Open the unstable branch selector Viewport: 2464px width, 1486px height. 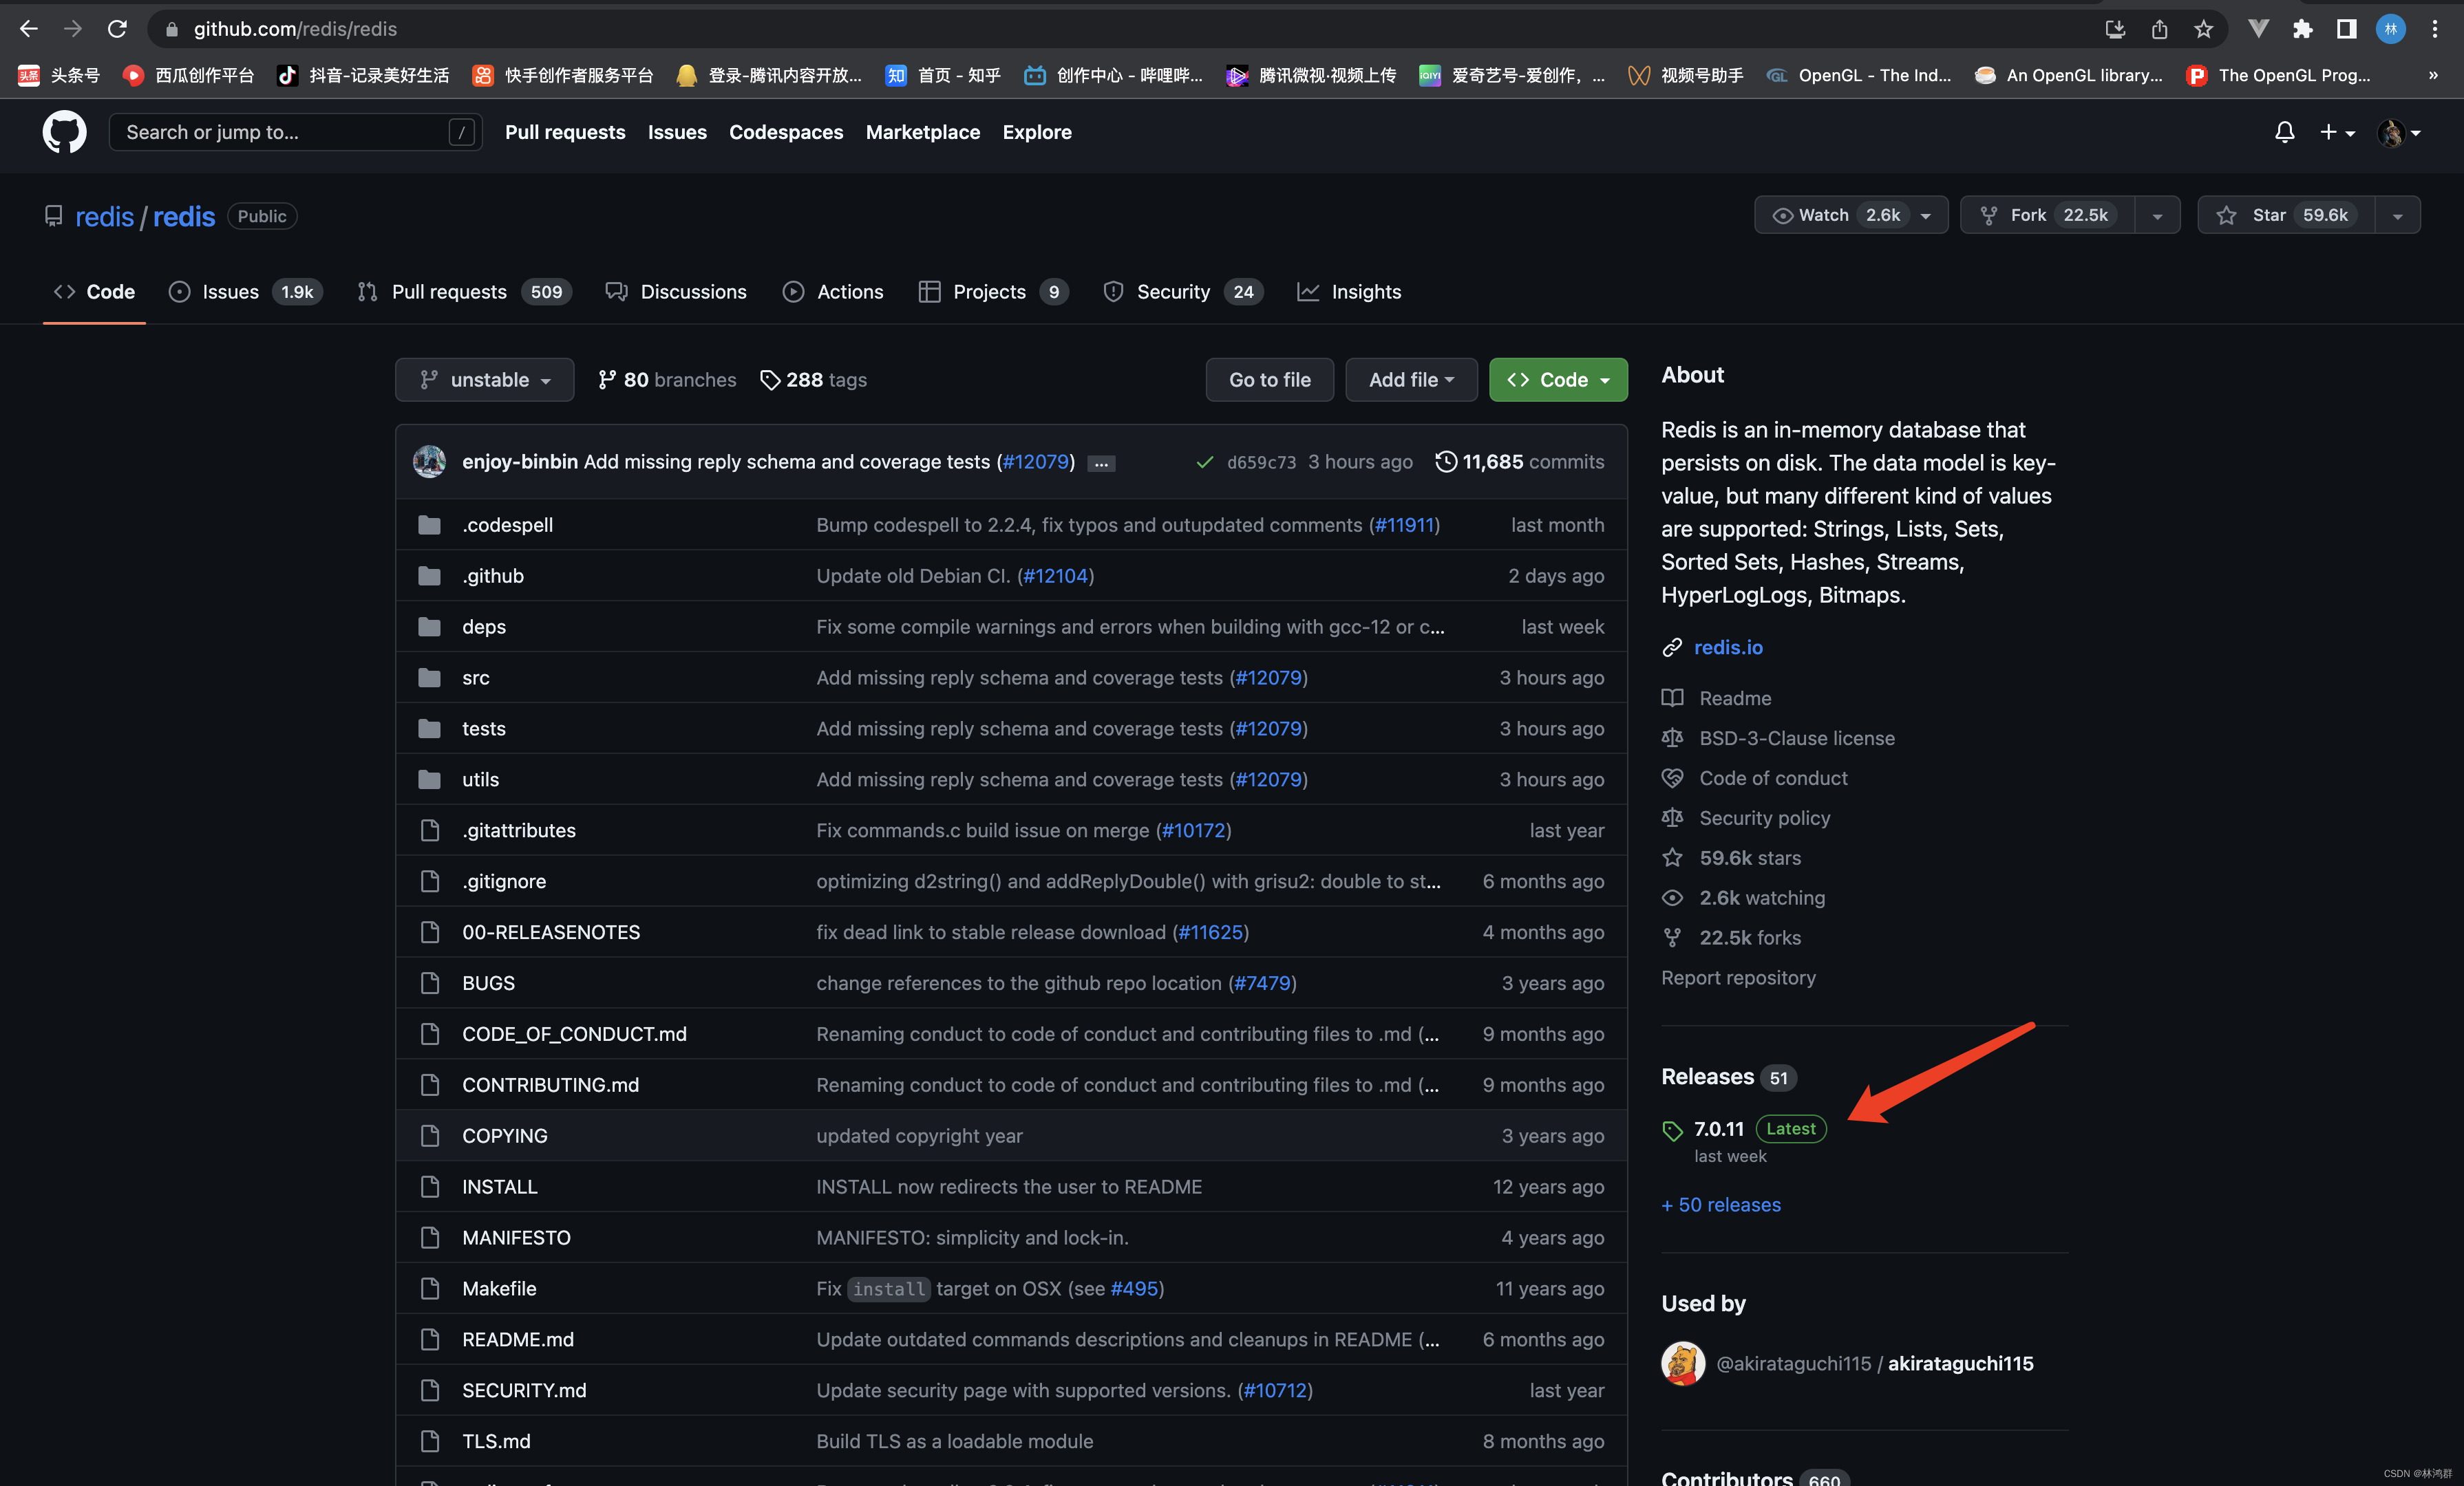[484, 380]
